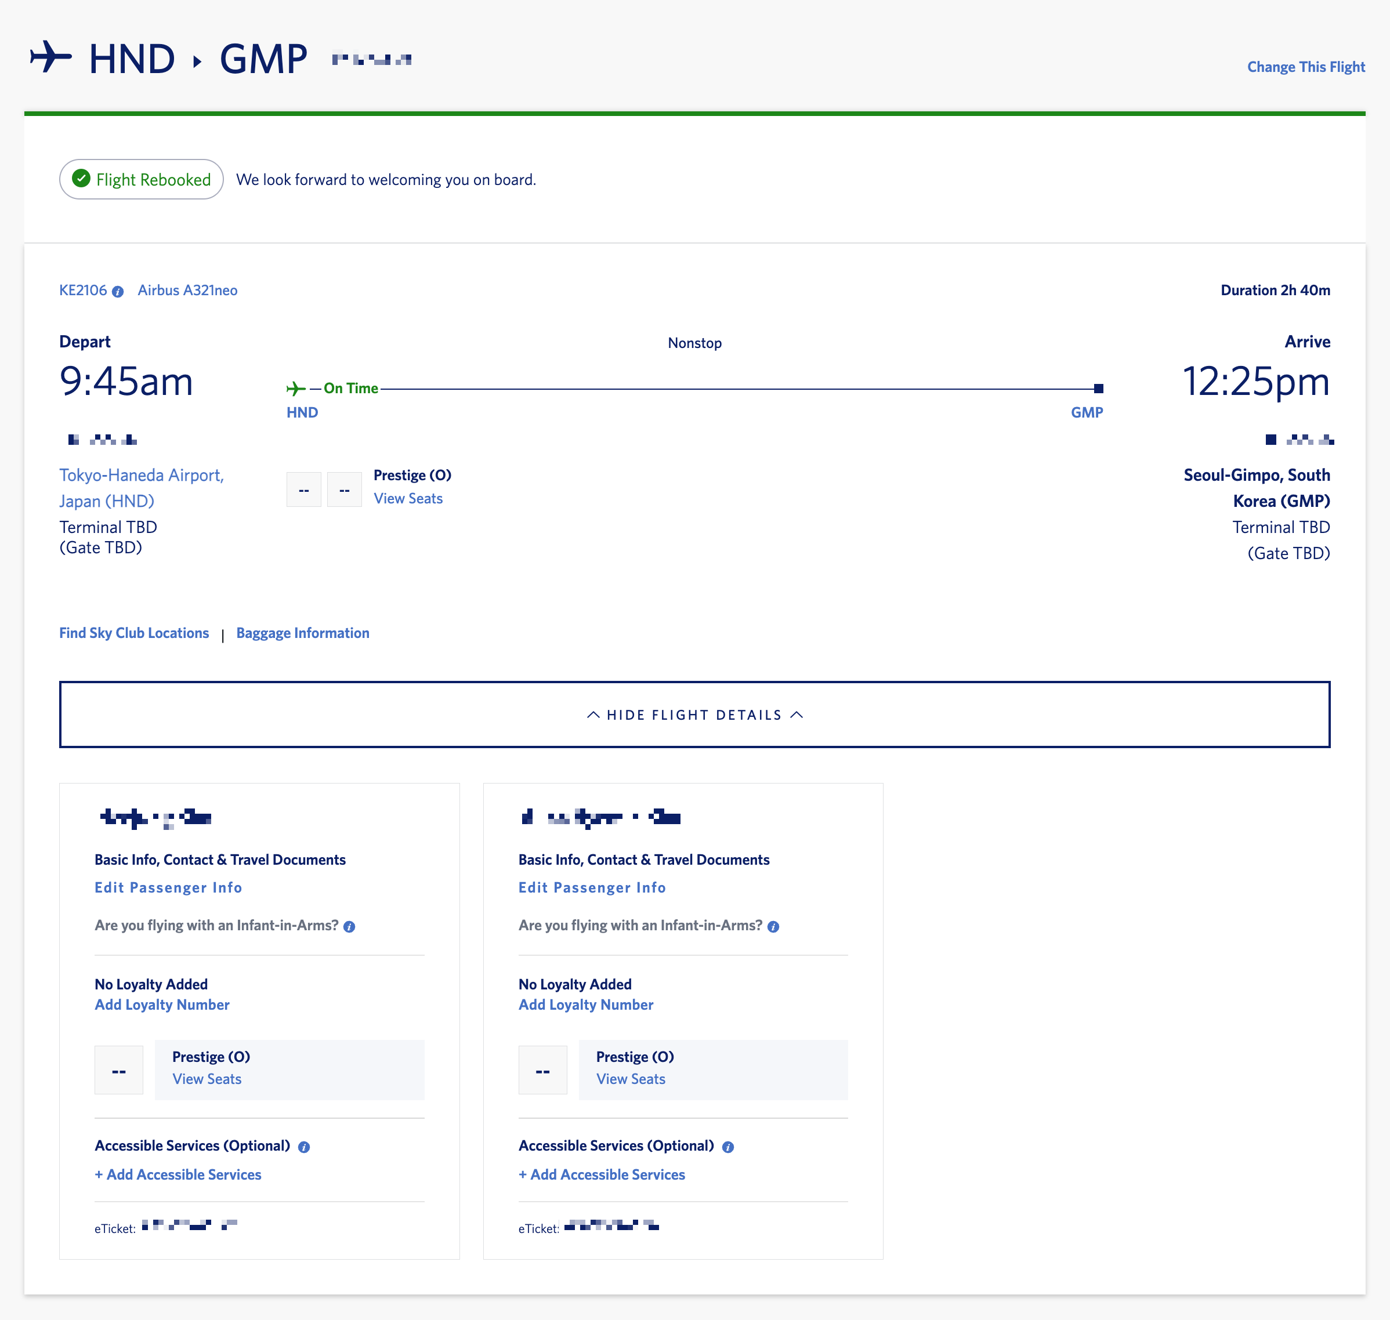
Task: Edit first passenger's info
Action: tap(168, 887)
